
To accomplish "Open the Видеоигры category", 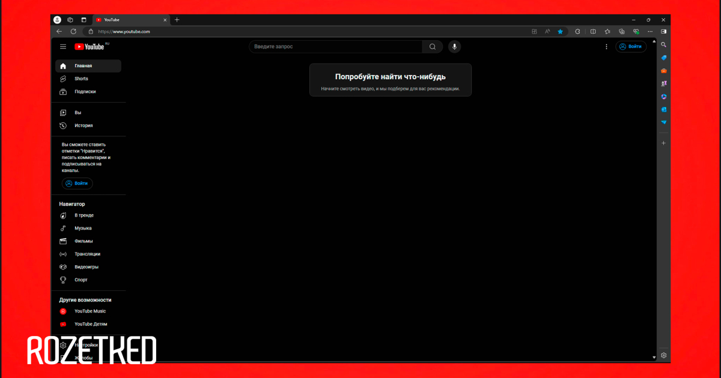I will (x=88, y=267).
